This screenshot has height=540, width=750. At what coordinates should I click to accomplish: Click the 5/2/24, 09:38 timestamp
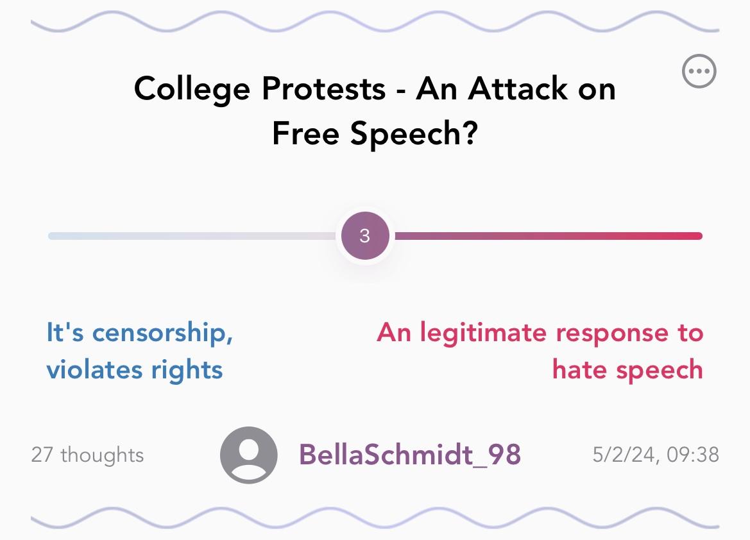tap(656, 455)
